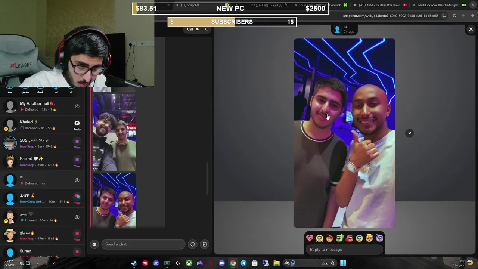View new snap in 17m 1862 row
Image resolution: width=478 pixels, height=269 pixels.
click(77, 235)
